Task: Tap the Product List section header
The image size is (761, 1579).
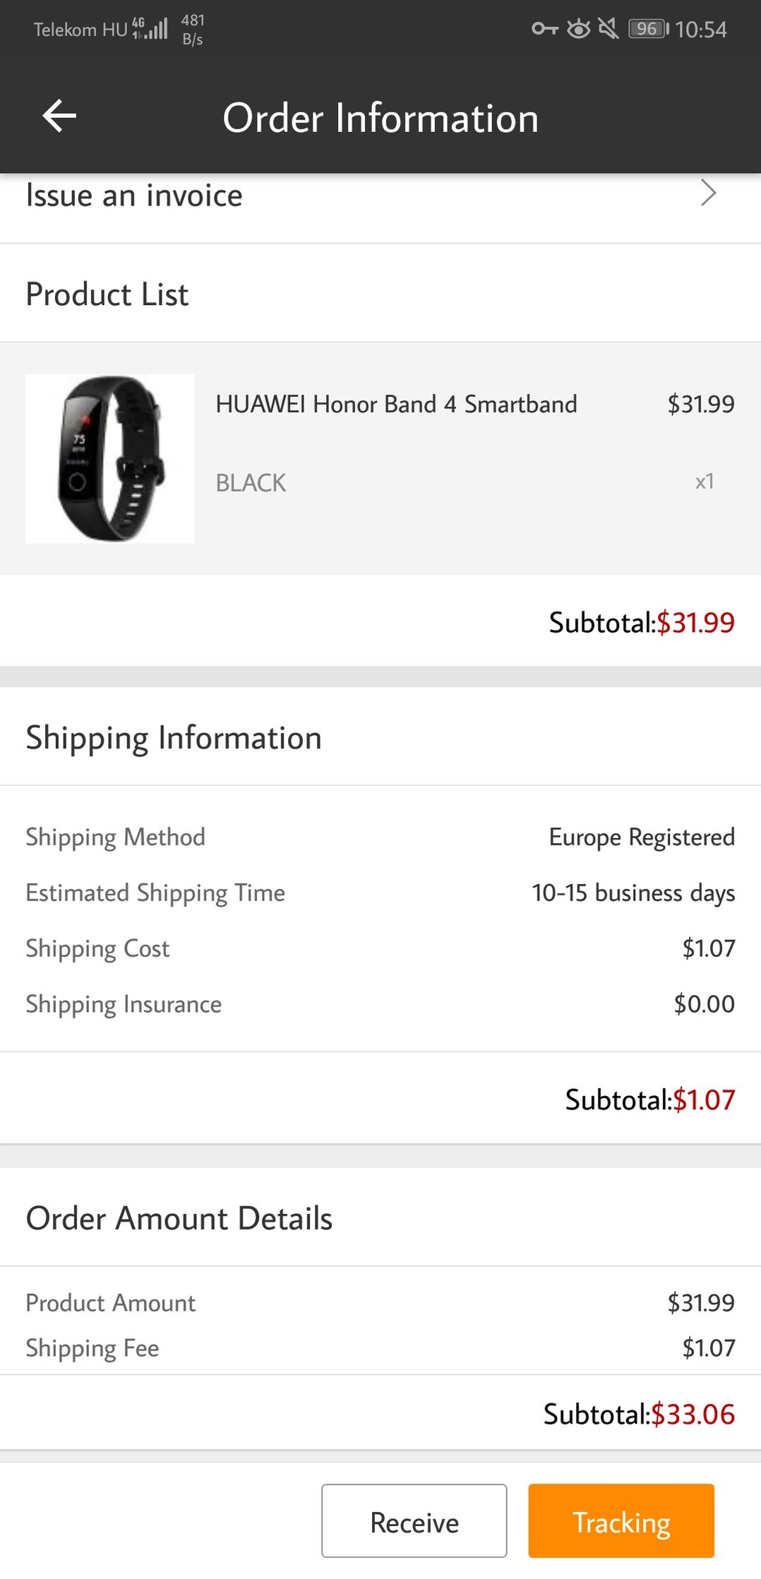Action: click(107, 294)
